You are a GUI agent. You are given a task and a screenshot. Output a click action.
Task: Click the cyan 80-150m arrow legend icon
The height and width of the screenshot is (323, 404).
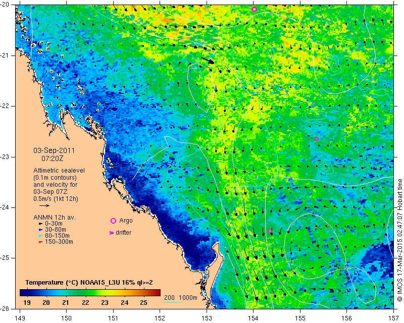click(x=40, y=236)
